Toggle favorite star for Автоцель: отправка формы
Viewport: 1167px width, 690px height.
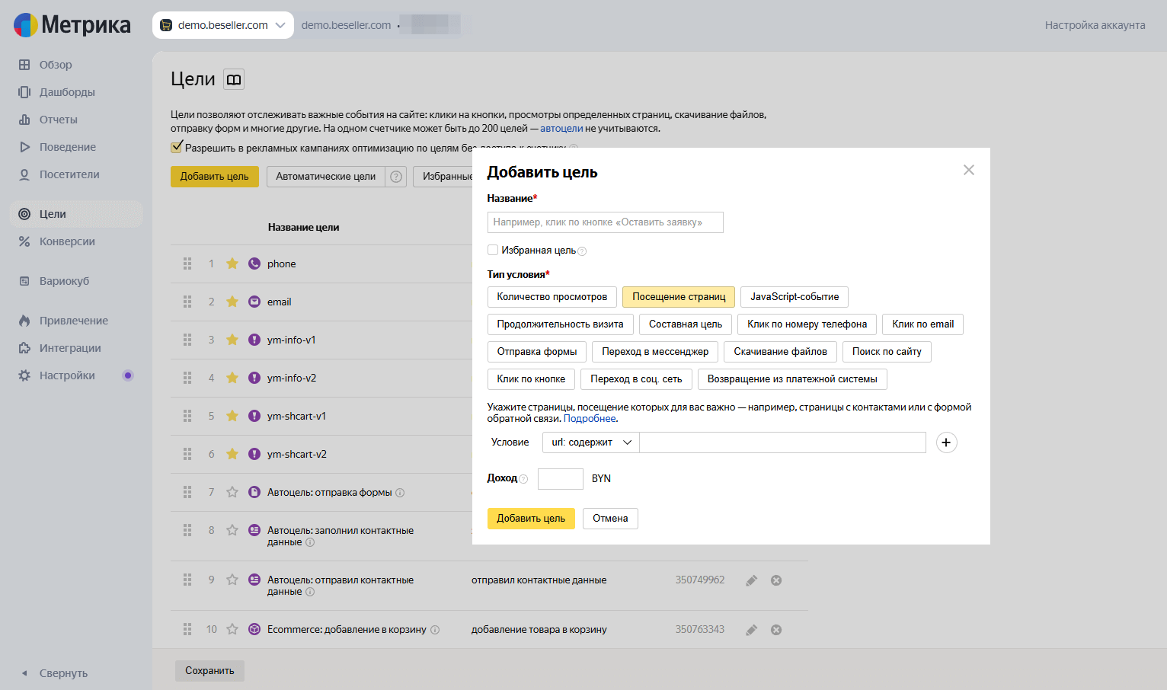(232, 492)
